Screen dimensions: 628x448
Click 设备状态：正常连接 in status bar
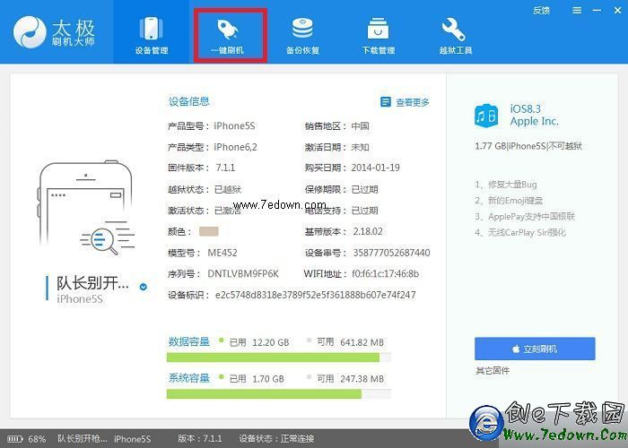(x=276, y=438)
